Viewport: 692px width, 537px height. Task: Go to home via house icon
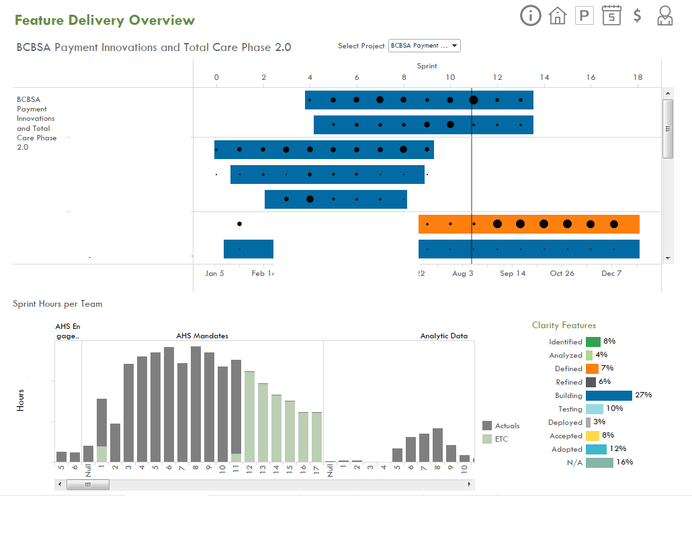click(x=558, y=15)
